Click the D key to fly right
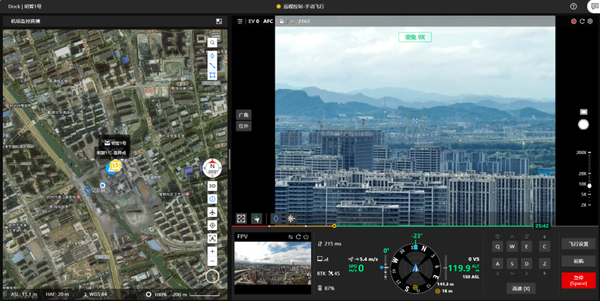Viewport: 600px width, 301px height. click(x=527, y=264)
